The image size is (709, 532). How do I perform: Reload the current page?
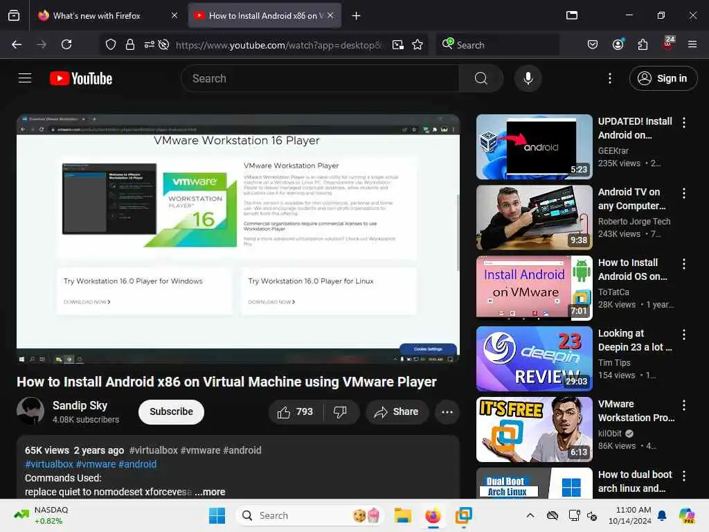pos(66,44)
